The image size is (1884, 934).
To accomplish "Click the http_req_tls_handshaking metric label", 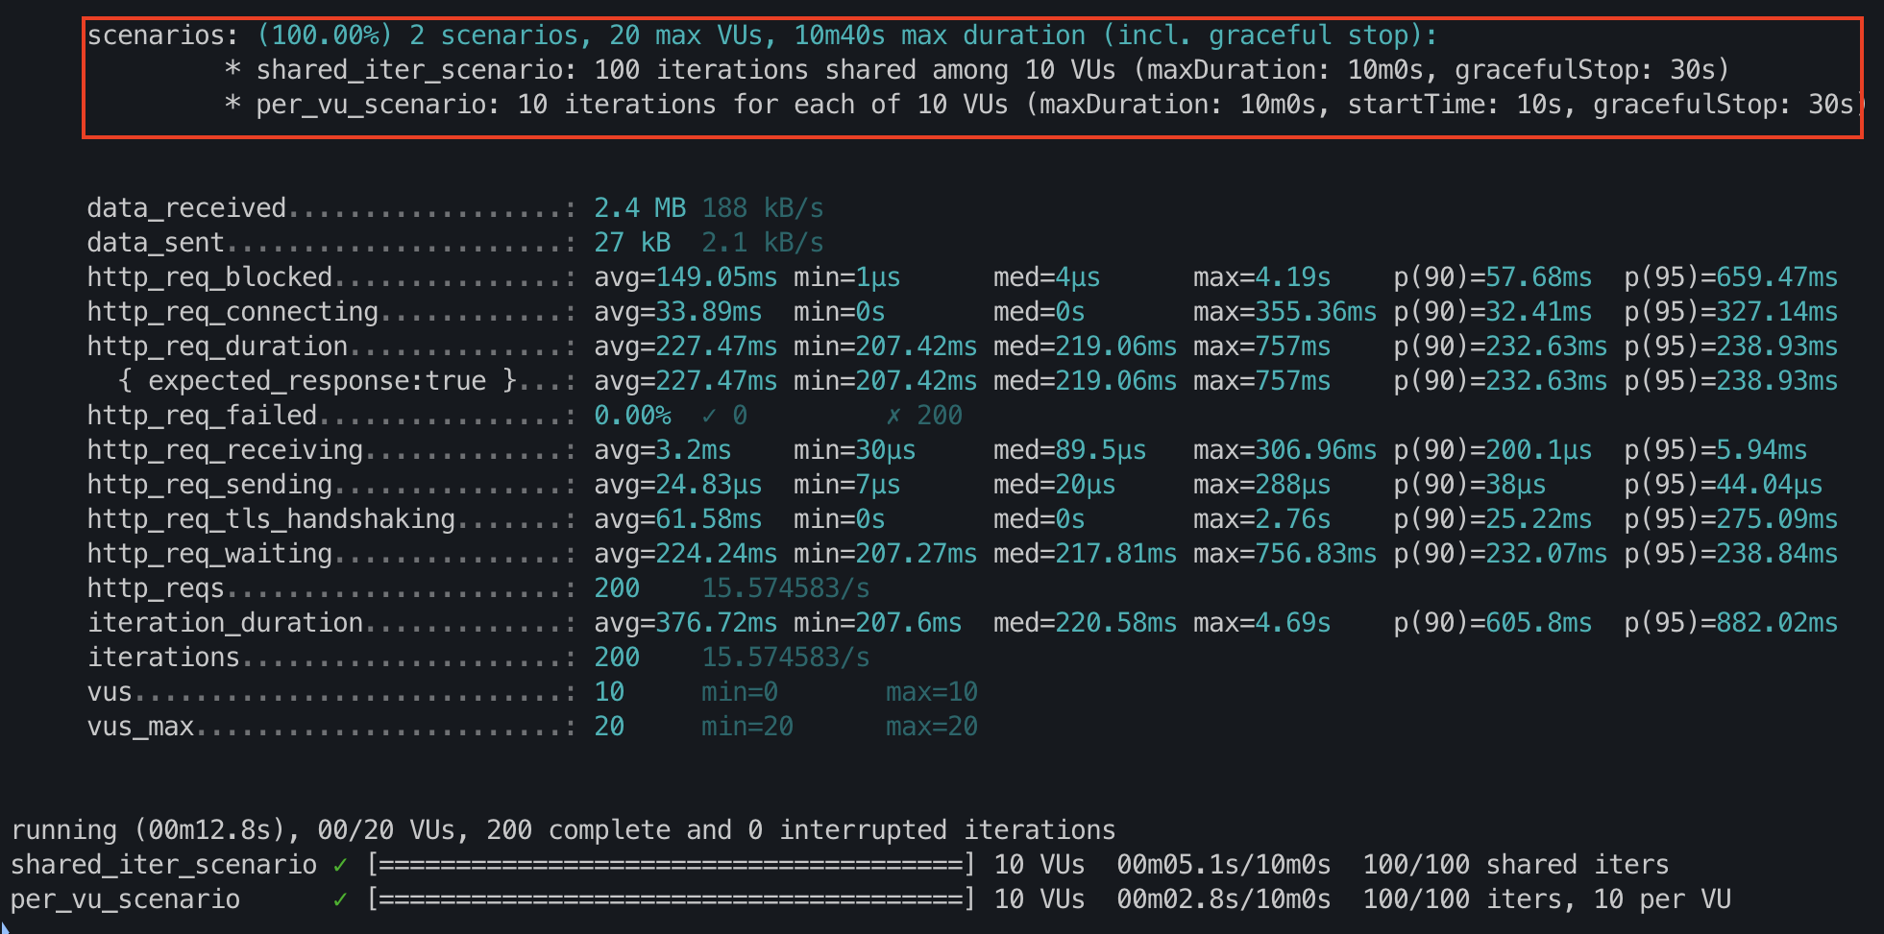I will [271, 519].
